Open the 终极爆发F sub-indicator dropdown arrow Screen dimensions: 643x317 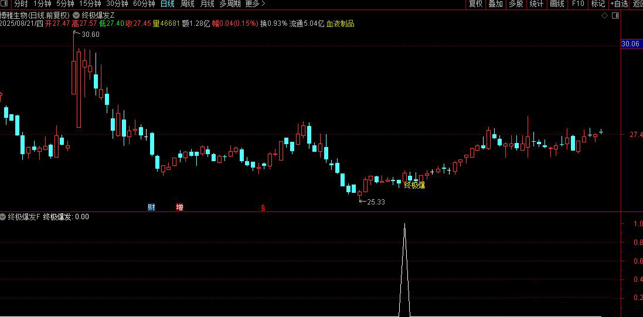tap(4, 217)
